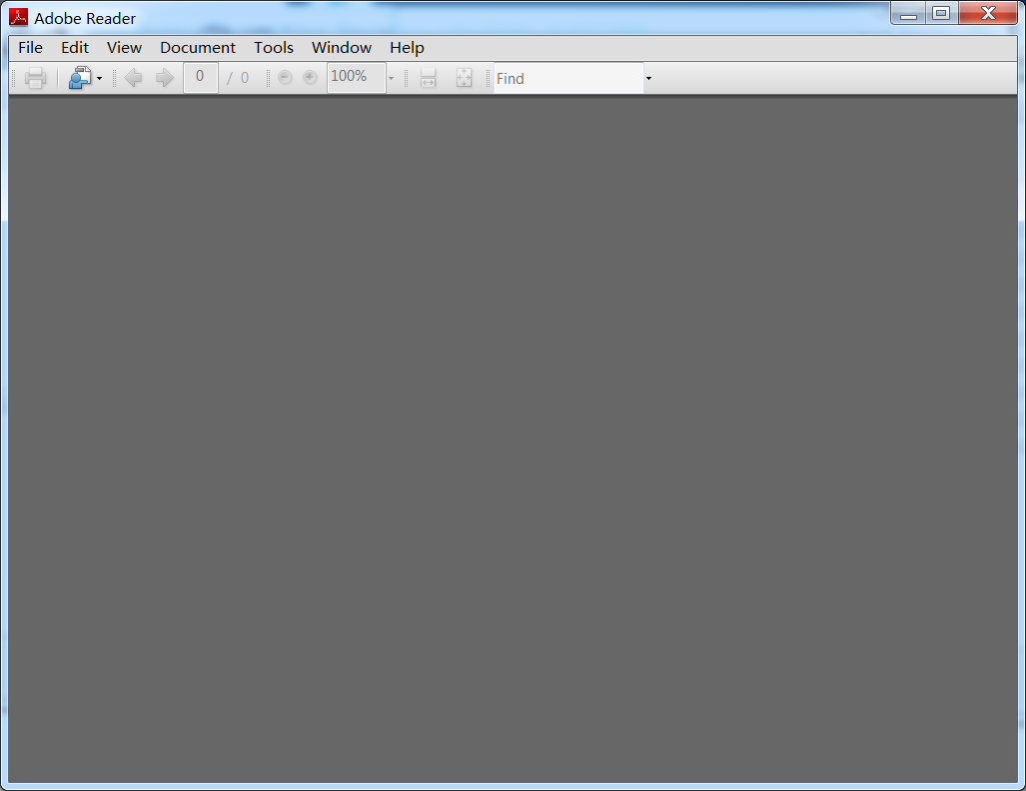
Task: Click the Previous Page arrow
Action: coord(133,78)
